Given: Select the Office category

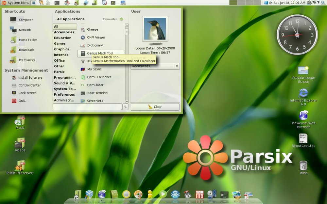Looking at the screenshot, I should click(x=59, y=60).
